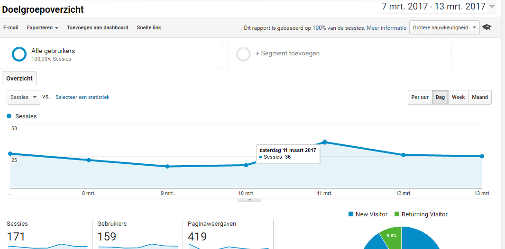Click the Gebruikers 159 sparkline
Viewport: 505px width, 249px height.
(138, 247)
